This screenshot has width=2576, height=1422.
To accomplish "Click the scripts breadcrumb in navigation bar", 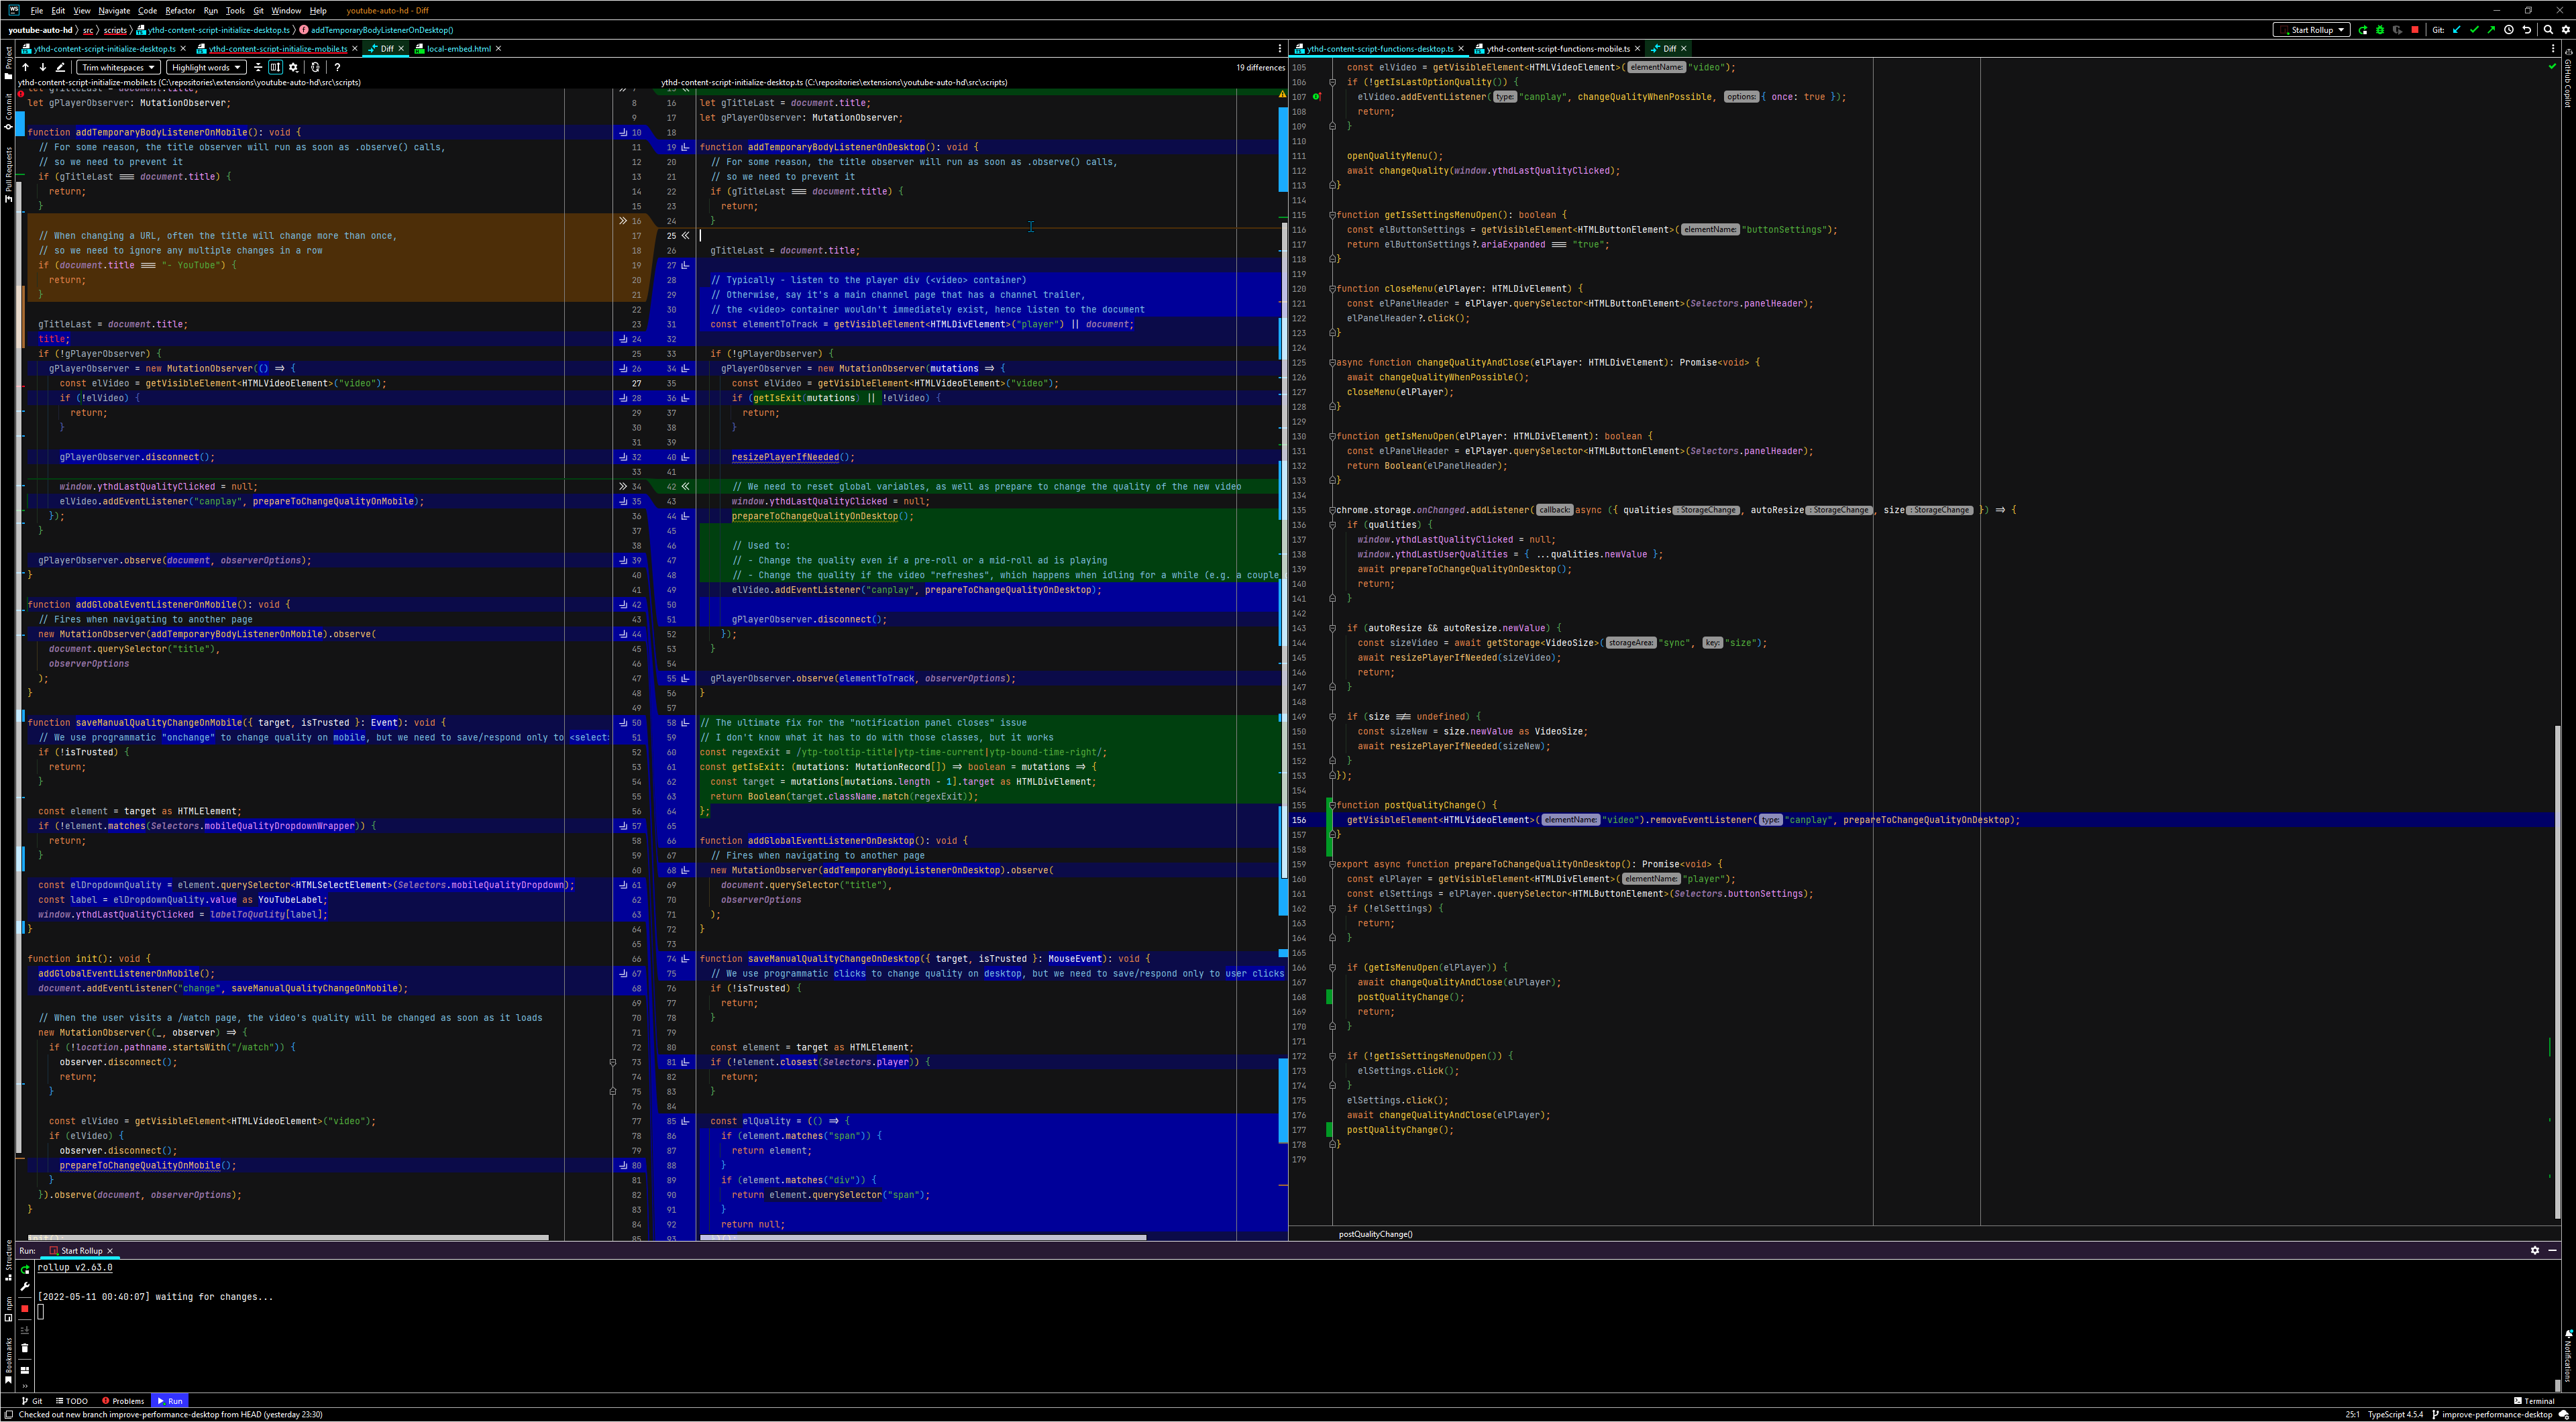I will coord(115,30).
